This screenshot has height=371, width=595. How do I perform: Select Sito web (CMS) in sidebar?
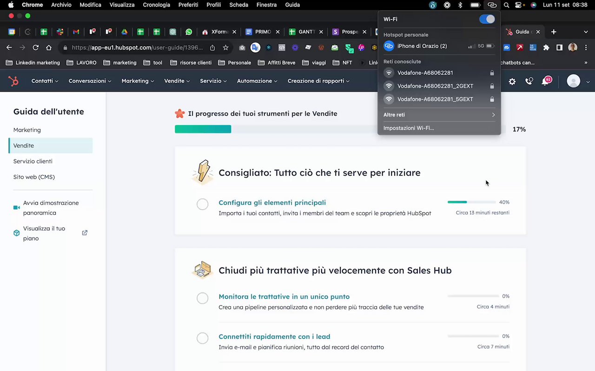tap(34, 177)
